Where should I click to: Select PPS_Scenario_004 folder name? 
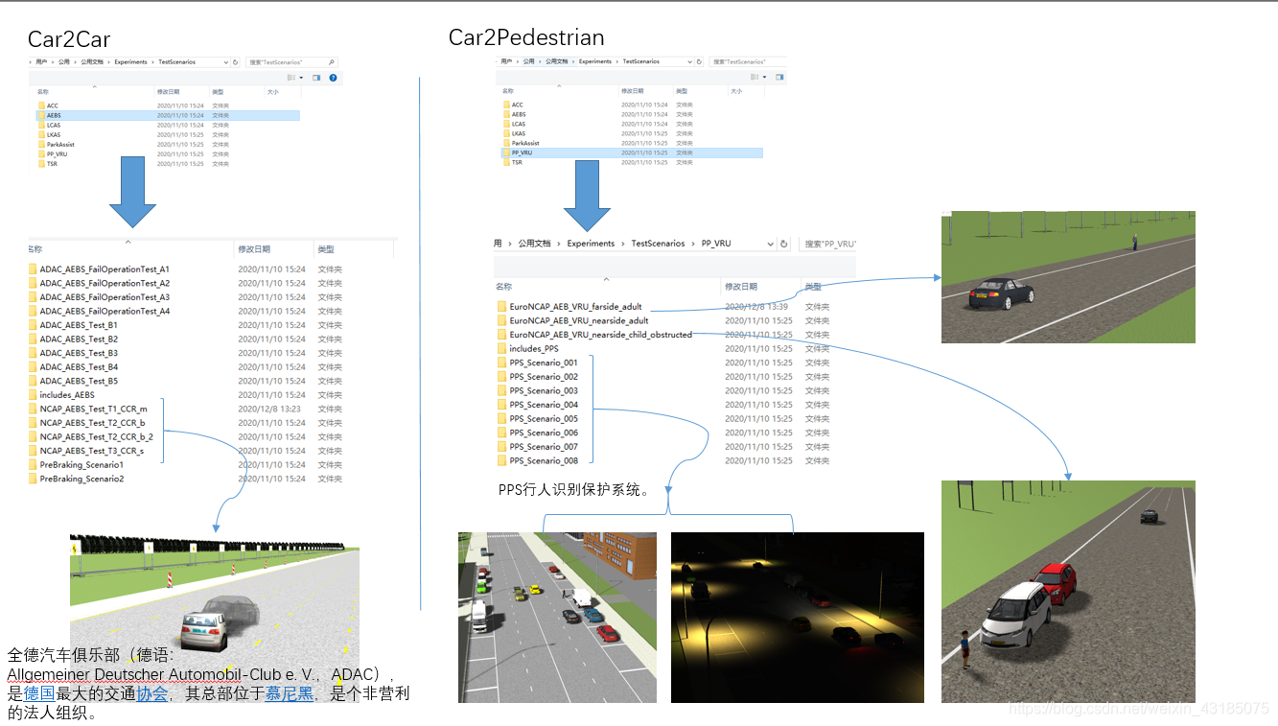pyautogui.click(x=544, y=405)
